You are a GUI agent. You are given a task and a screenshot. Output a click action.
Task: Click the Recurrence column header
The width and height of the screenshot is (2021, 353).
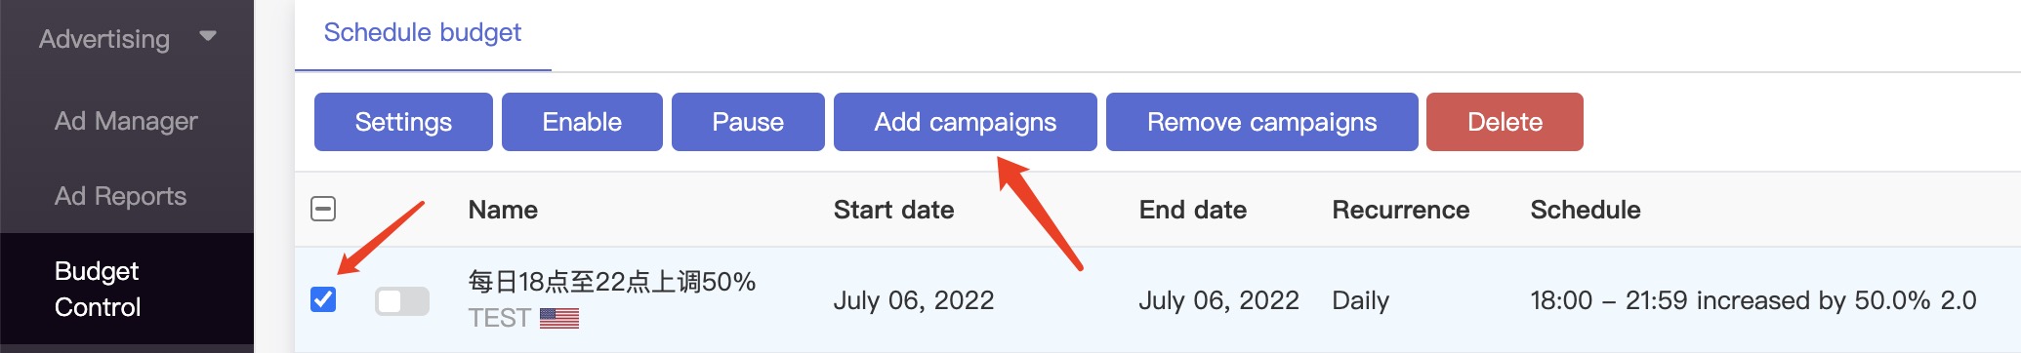(1400, 210)
